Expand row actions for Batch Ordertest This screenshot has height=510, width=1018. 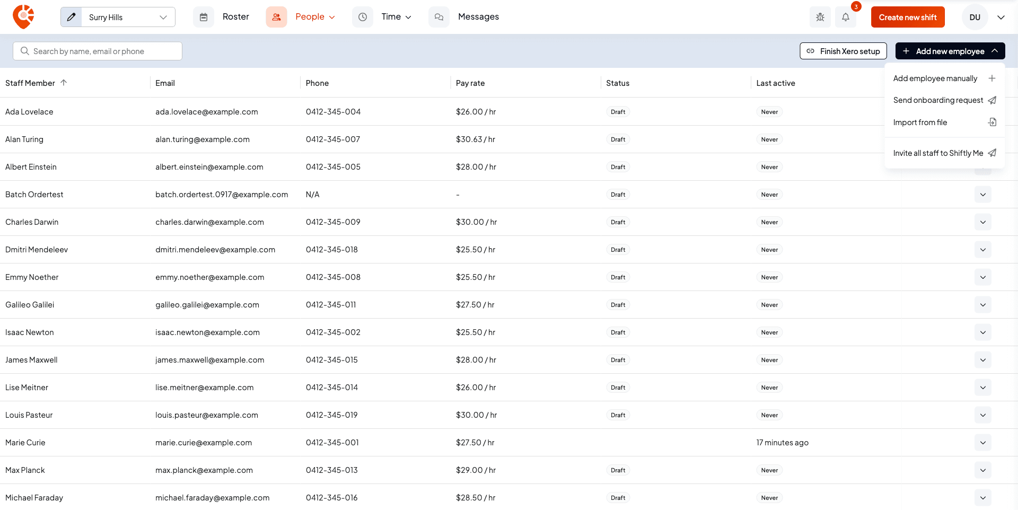pyautogui.click(x=983, y=195)
